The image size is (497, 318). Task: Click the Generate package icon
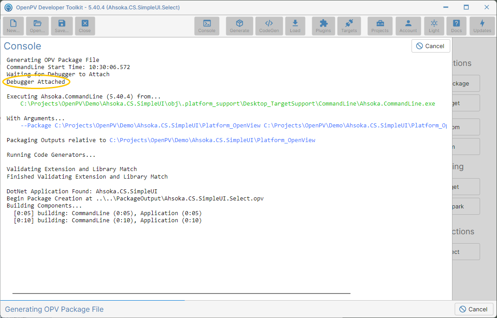pyautogui.click(x=240, y=26)
